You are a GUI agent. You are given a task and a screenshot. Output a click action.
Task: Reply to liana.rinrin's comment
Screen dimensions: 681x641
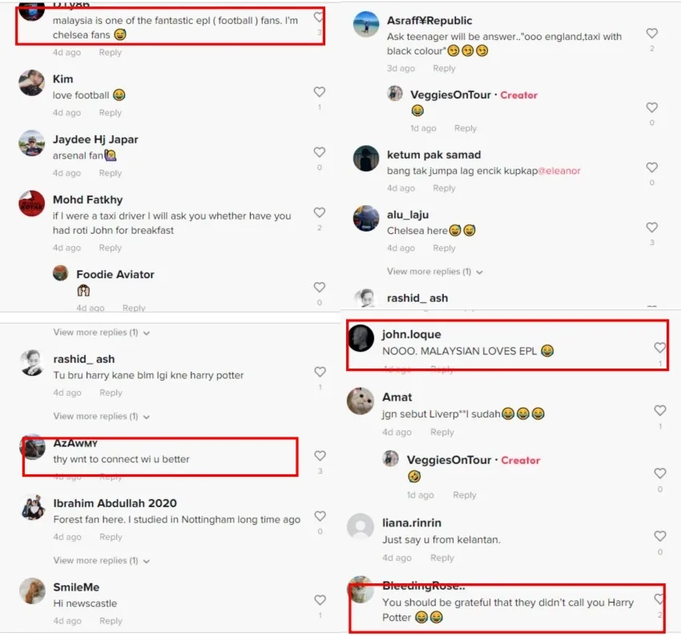tap(442, 558)
